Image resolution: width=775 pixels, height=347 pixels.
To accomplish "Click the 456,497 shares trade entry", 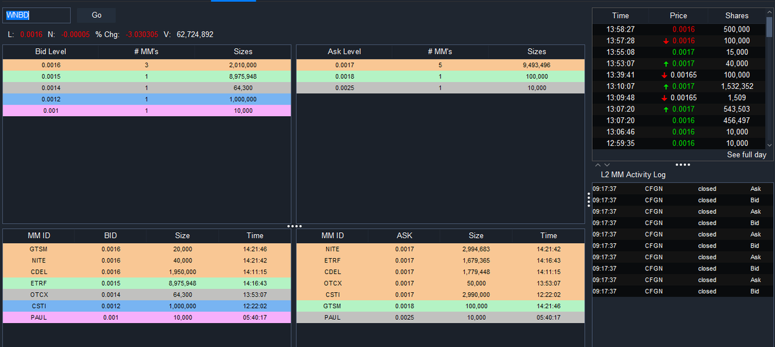I will click(736, 121).
